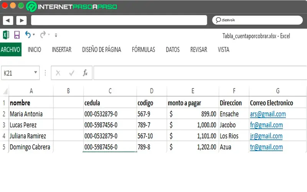Click the browser address bar
Viewport: 307px width, 192px height.
tap(119, 20)
